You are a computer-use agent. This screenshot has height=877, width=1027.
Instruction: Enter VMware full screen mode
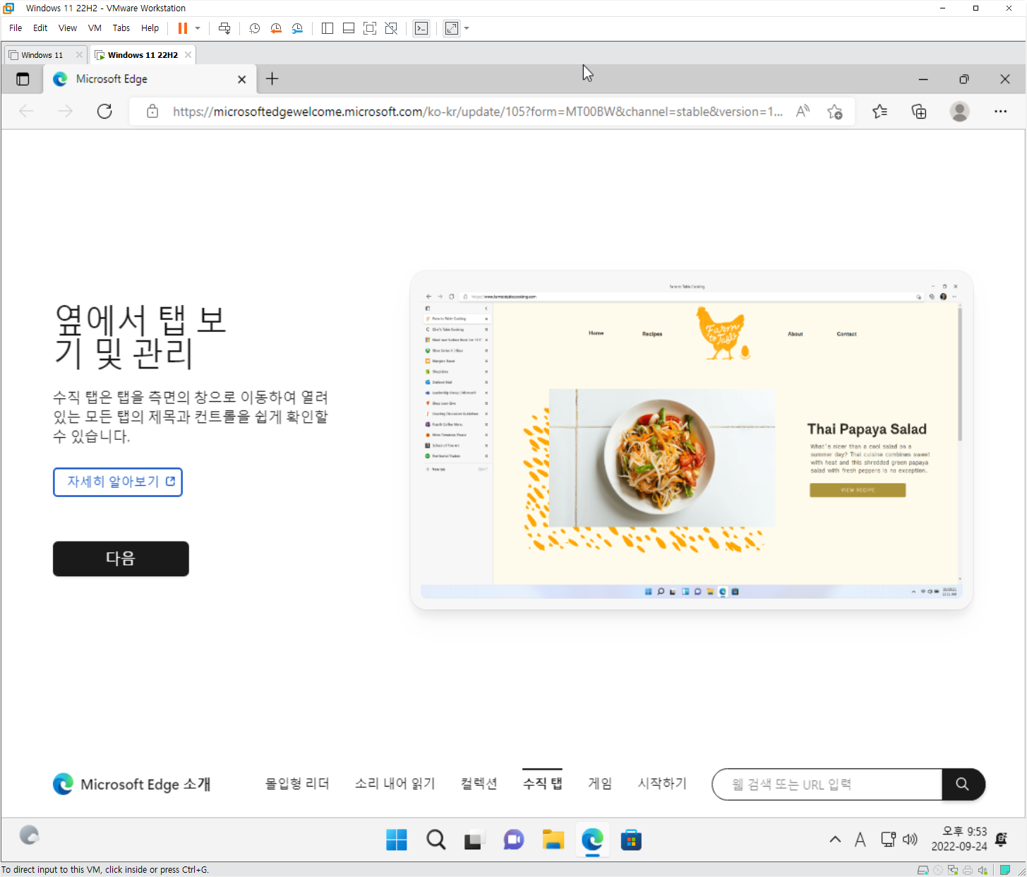370,28
